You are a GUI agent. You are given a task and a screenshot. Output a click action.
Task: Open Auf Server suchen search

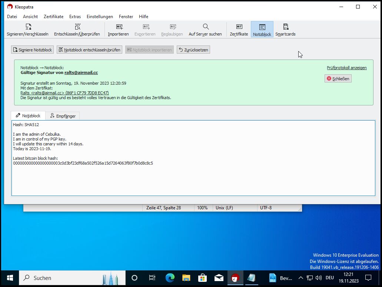click(x=205, y=30)
